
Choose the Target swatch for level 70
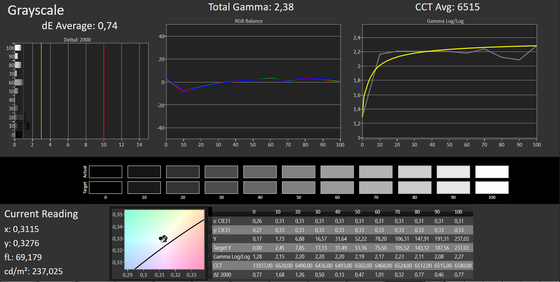(x=376, y=187)
